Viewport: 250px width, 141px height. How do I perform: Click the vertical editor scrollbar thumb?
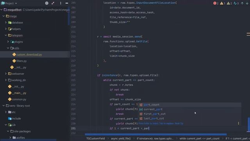[248, 125]
